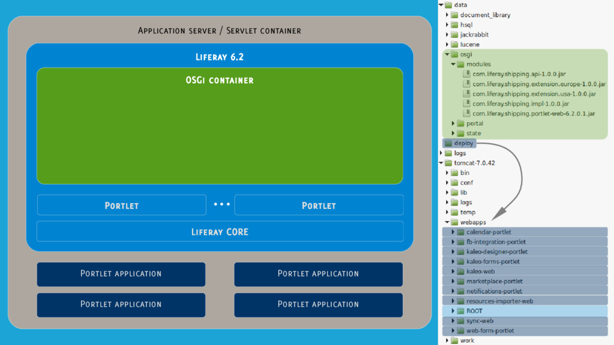Select the sync-web folder label
The image size is (614, 345).
point(480,321)
